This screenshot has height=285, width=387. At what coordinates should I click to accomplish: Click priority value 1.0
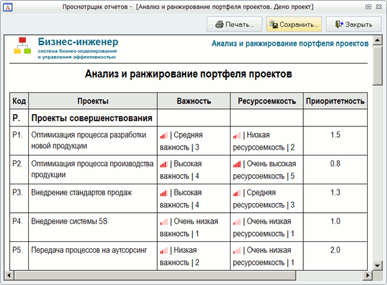coord(335,221)
